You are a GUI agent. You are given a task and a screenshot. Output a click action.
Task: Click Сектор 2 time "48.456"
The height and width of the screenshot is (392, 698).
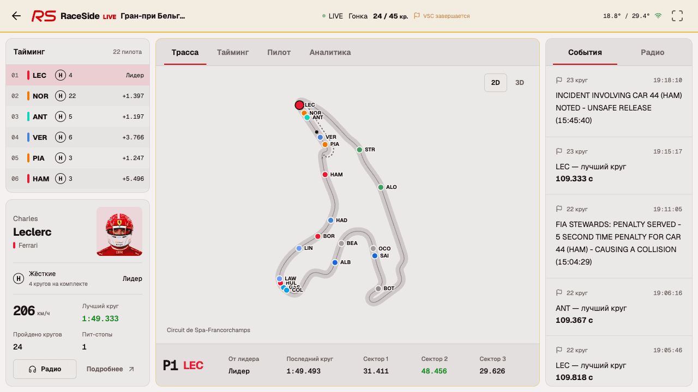[x=434, y=371]
